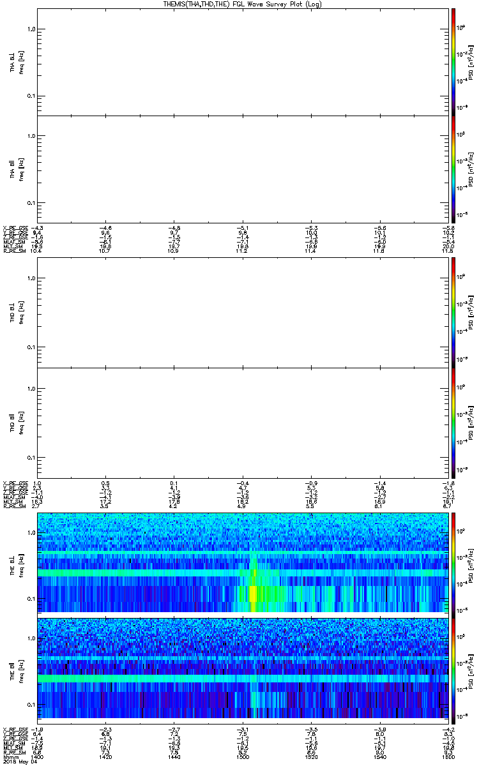Click the 'PSD [nT²/Hz]' label beside THA B⊥ color bar

[471, 61]
